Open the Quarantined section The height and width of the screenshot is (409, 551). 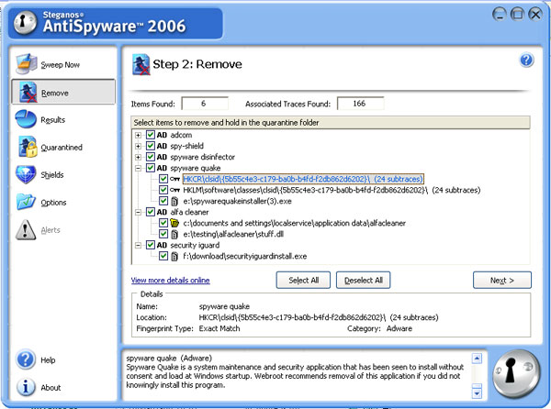point(63,148)
